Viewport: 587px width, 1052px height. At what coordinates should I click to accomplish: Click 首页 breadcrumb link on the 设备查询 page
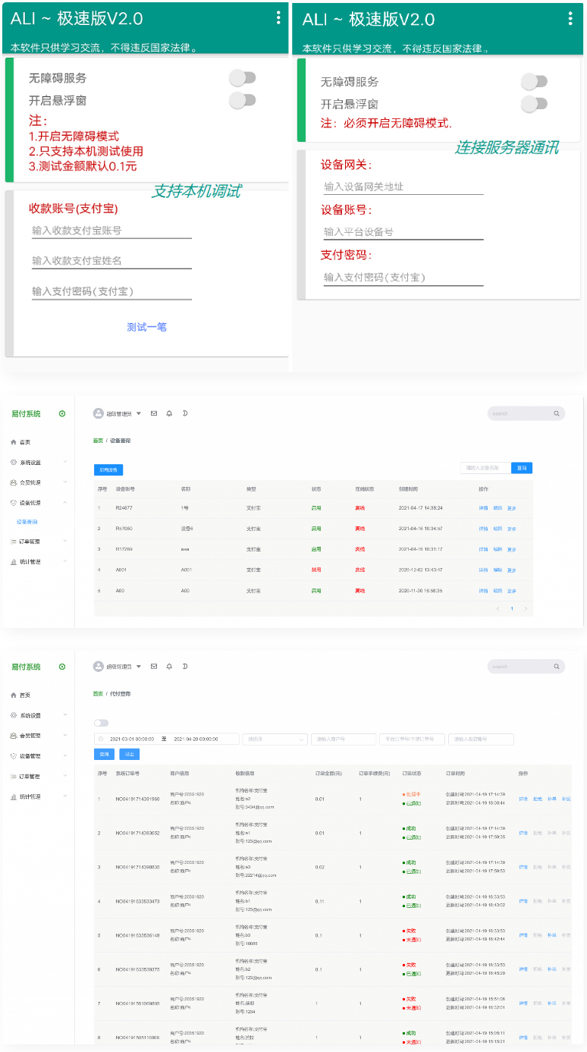coord(98,440)
